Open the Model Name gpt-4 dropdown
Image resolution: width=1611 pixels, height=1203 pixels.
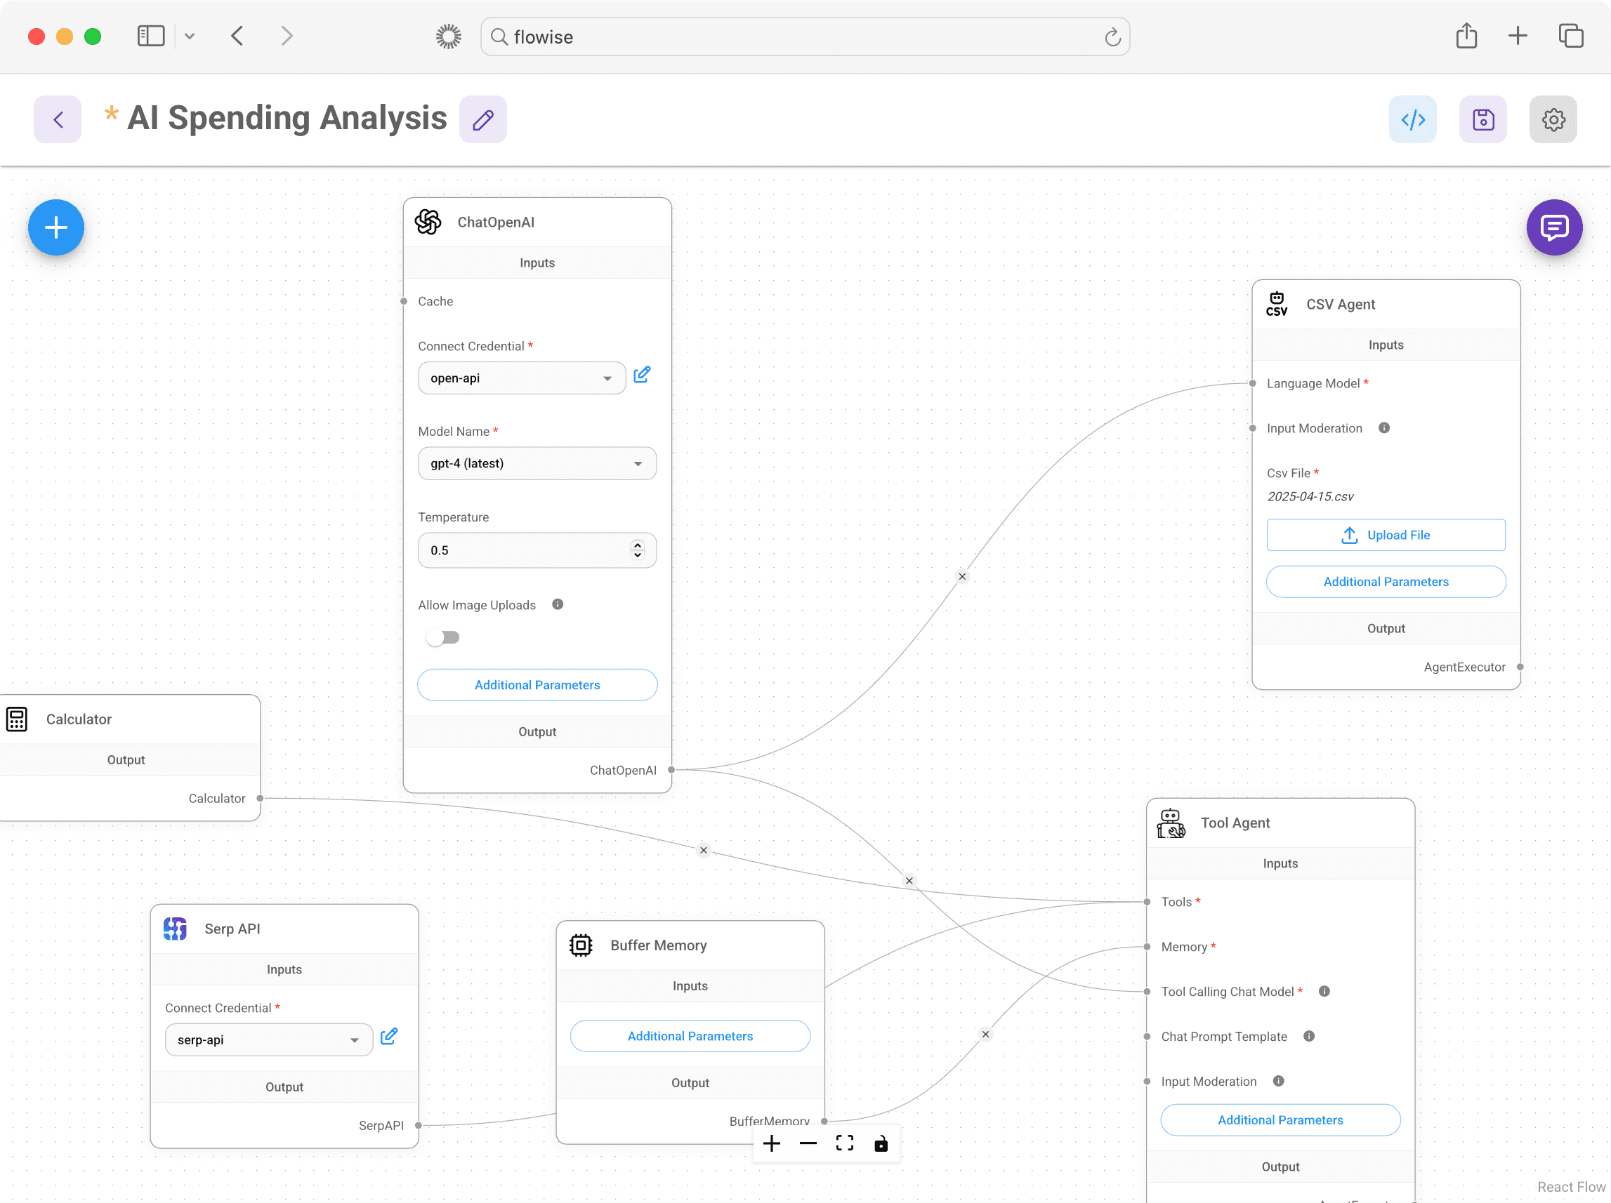[537, 464]
